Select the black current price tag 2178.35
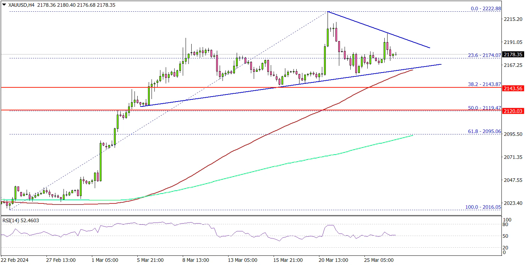Screen dimensions: 527x265 [x=514, y=54]
